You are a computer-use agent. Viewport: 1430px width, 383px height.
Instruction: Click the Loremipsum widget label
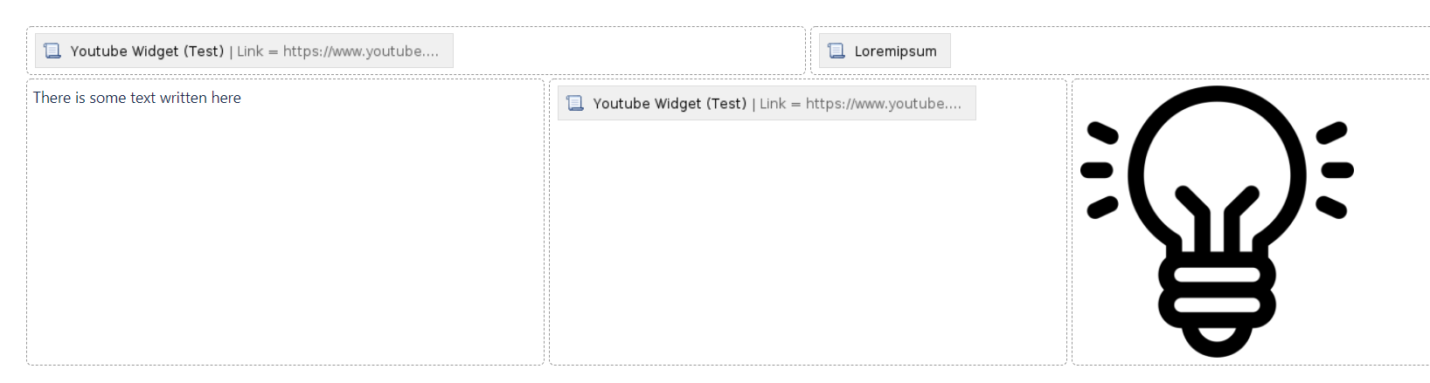click(x=895, y=51)
